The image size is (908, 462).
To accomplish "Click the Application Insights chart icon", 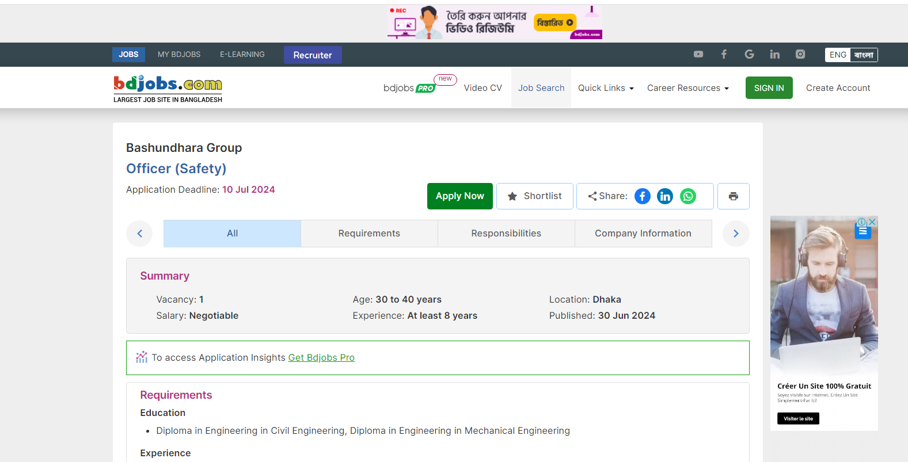I will pos(142,357).
